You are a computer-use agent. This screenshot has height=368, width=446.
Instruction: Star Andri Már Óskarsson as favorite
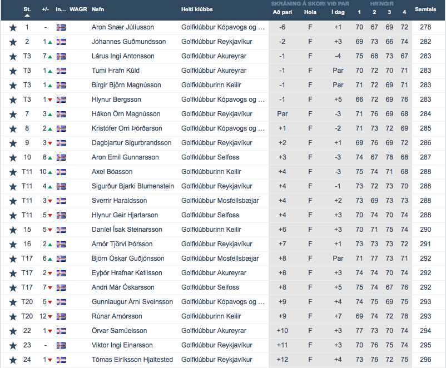13,287
